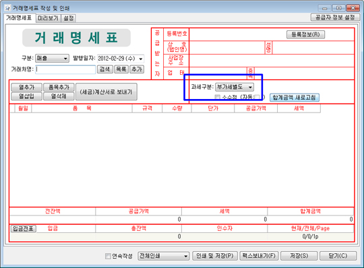Click 합계금액 새로고침 button
Viewport: 364px width, 268px height.
(x=295, y=98)
